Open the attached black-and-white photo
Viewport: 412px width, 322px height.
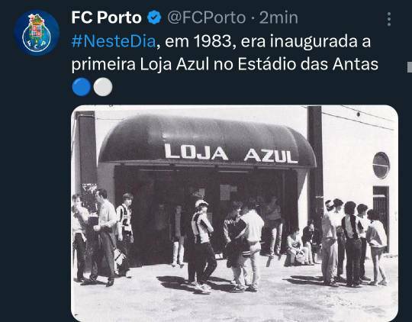tap(235, 213)
